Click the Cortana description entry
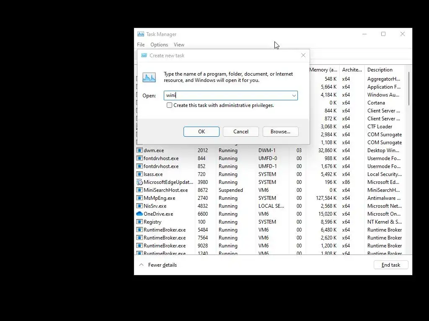 [376, 103]
